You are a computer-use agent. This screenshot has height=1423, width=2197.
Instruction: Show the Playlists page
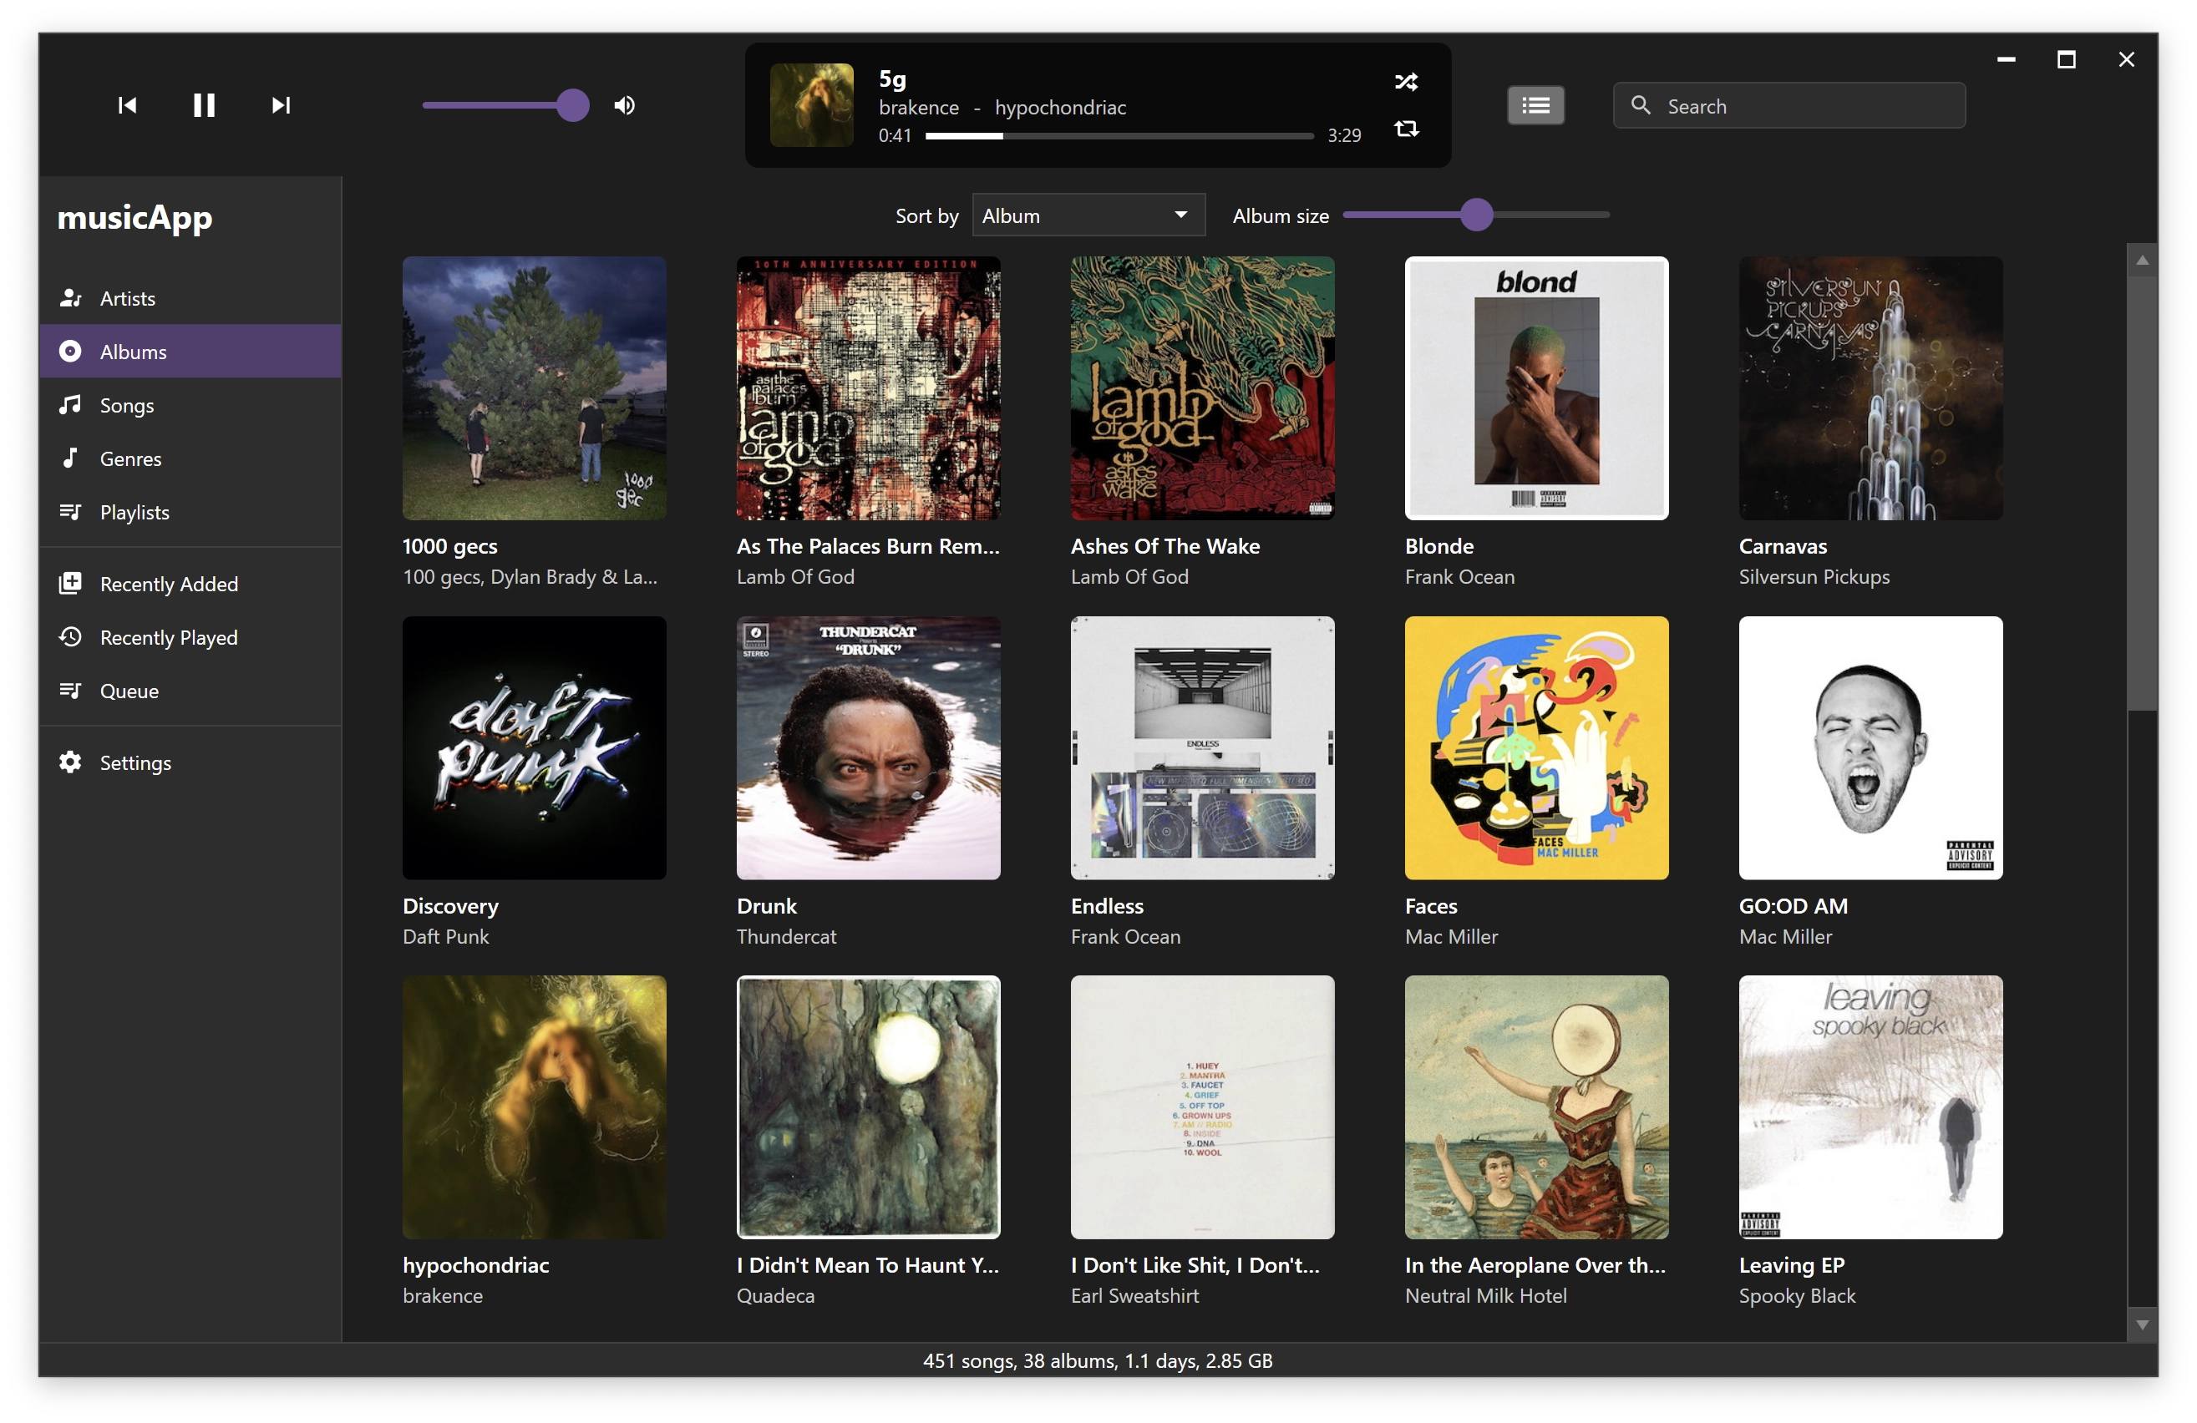pos(190,512)
